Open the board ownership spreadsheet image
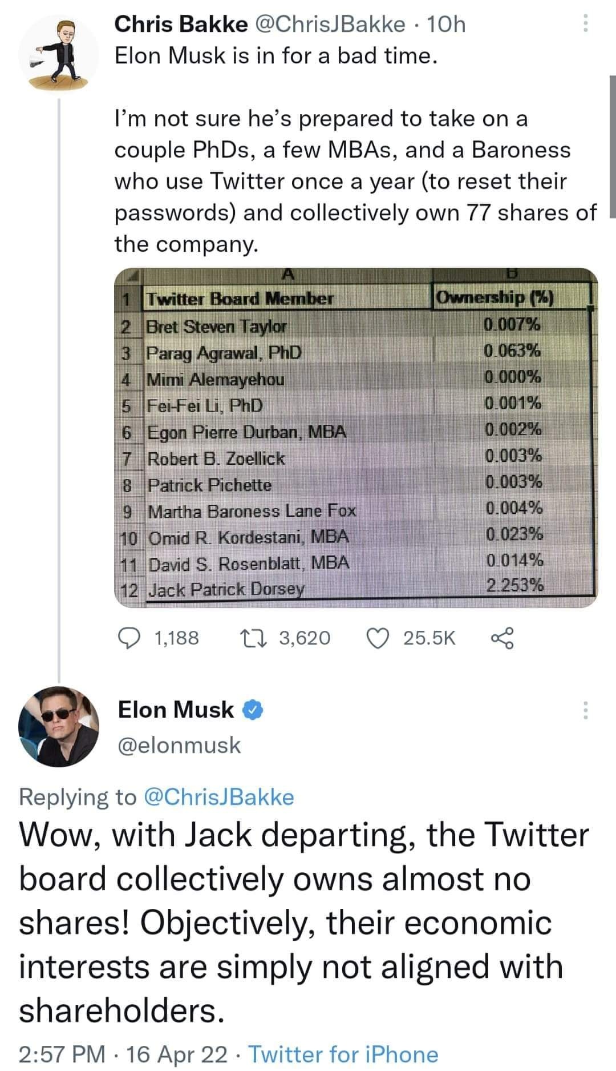The width and height of the screenshot is (616, 1071). click(x=356, y=437)
